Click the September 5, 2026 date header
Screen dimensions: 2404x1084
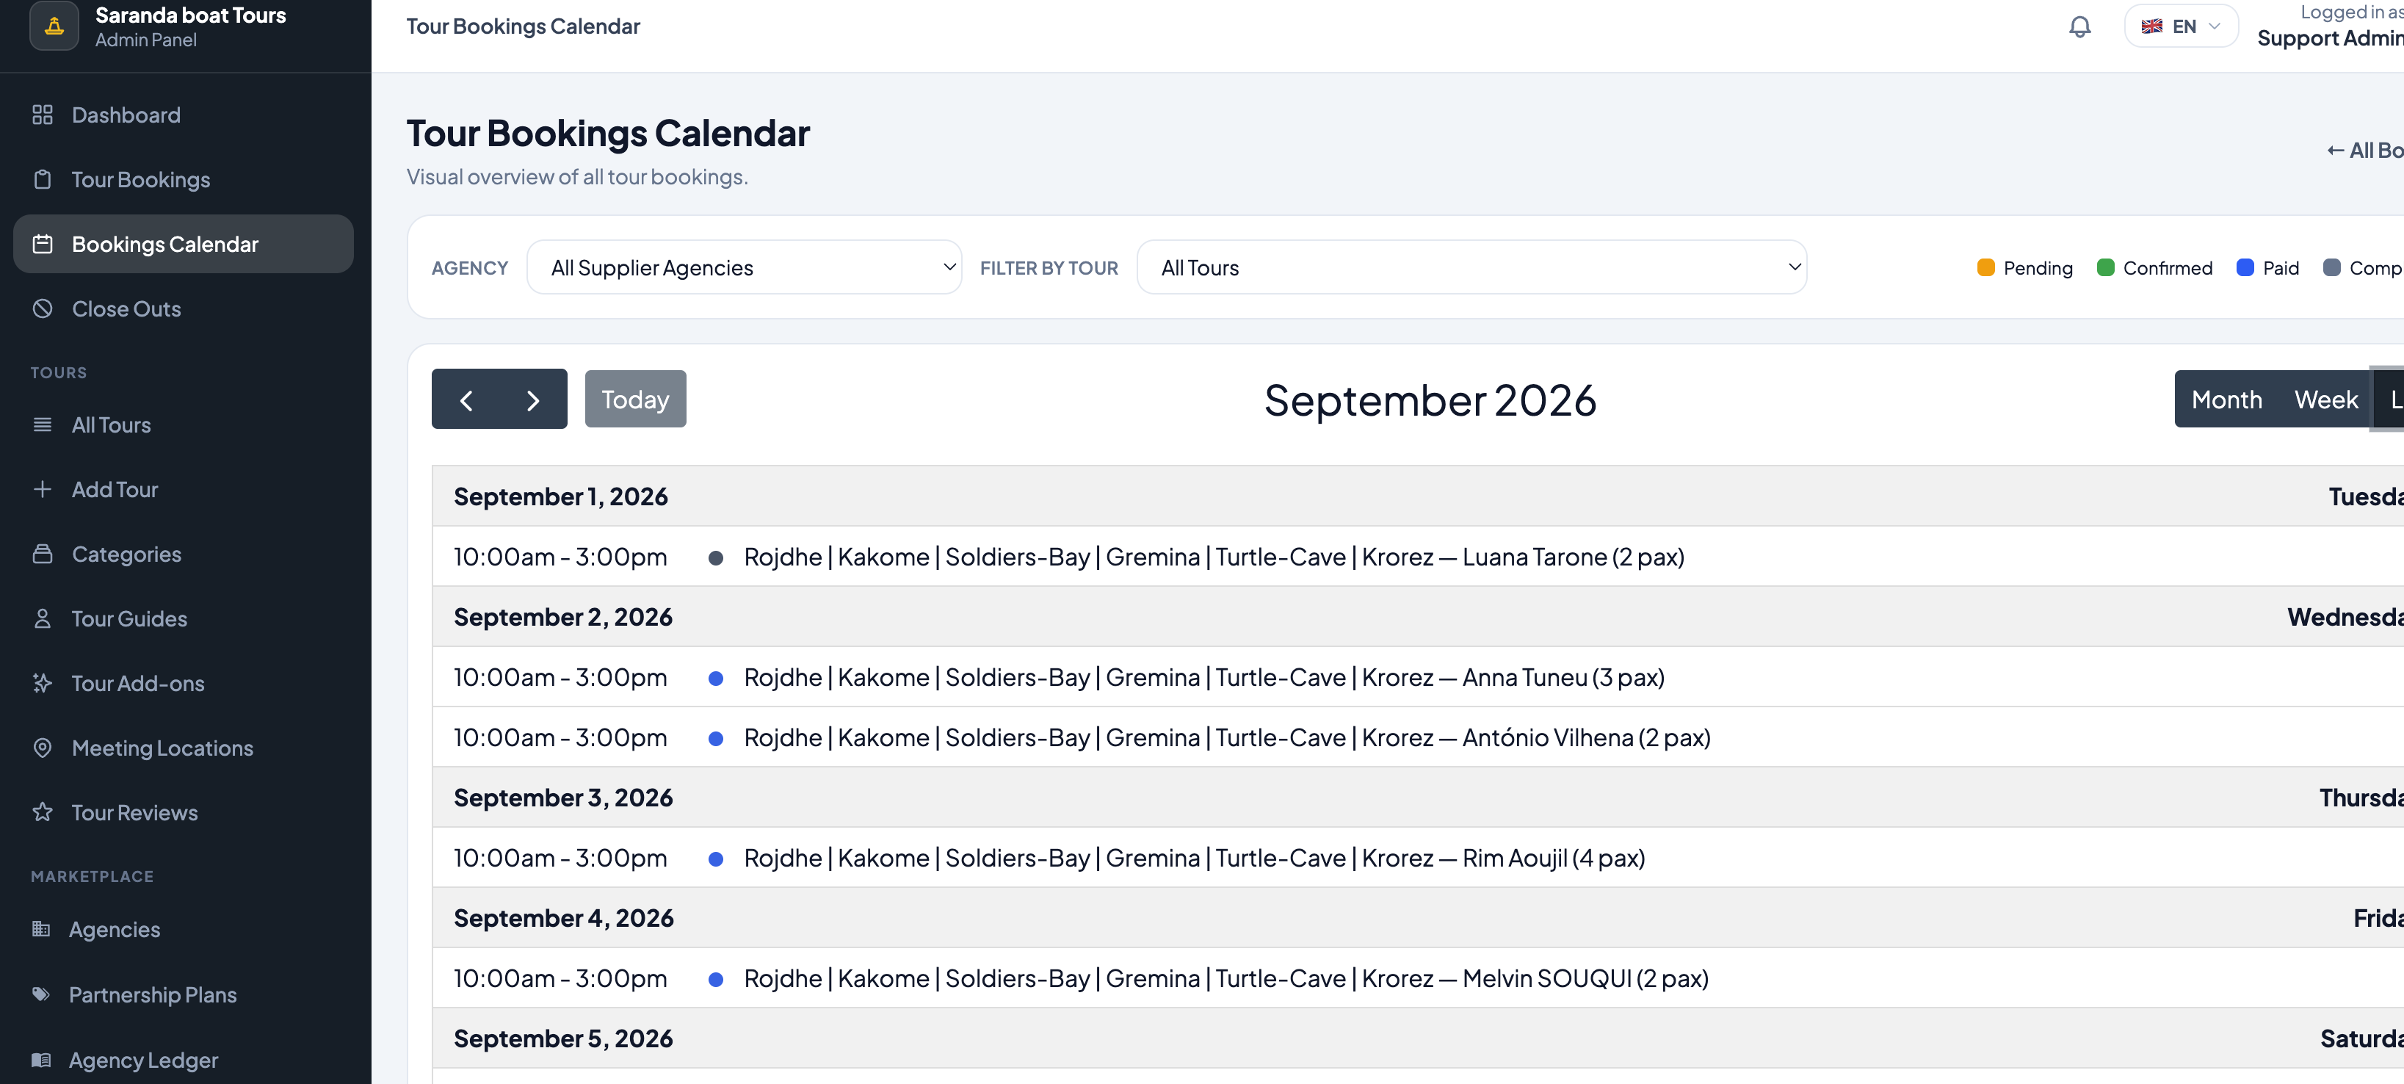pos(562,1038)
